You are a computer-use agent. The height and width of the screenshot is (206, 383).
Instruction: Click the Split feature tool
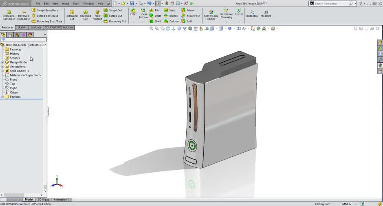pyautogui.click(x=187, y=21)
